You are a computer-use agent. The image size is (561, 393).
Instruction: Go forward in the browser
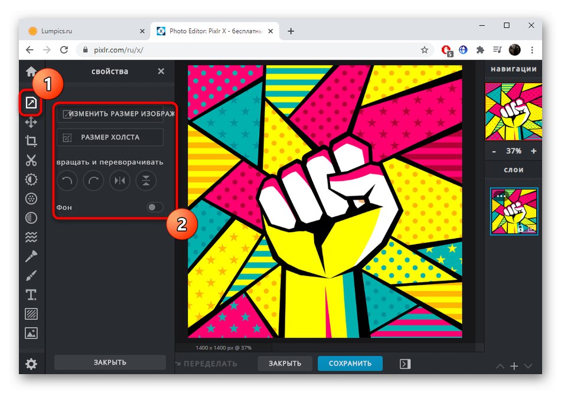pyautogui.click(x=47, y=50)
